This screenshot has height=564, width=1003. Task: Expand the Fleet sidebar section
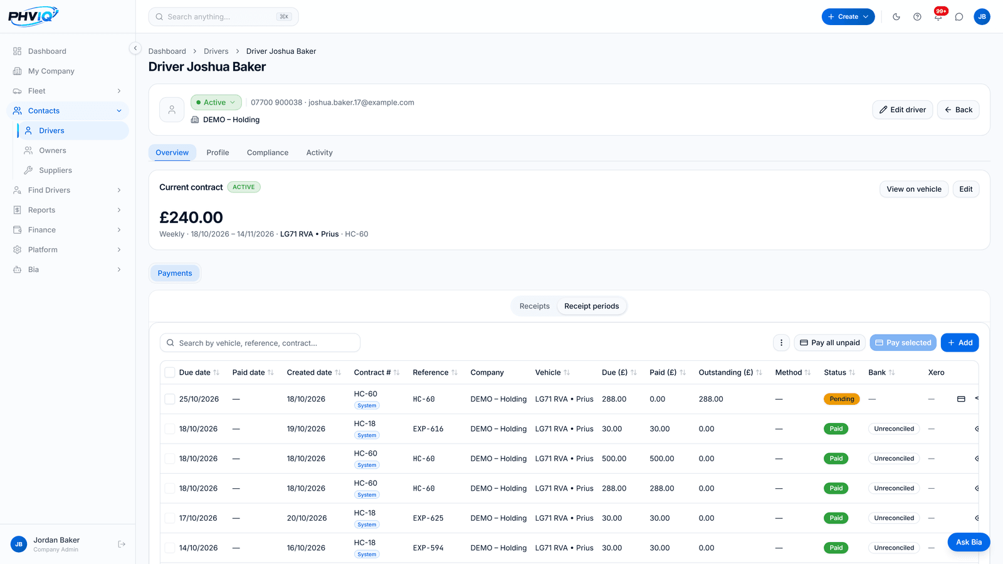(x=68, y=91)
